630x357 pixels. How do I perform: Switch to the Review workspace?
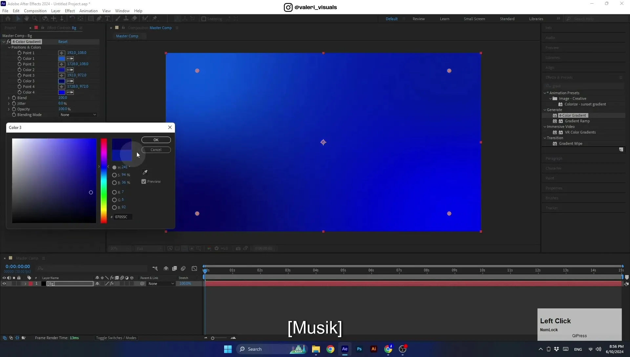coord(419,19)
